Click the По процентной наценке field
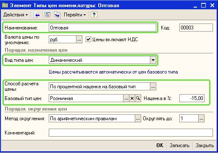This screenshot has width=218, height=153. (100, 87)
